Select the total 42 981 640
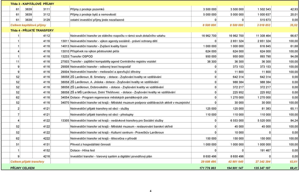Viewport: 299px width, 192px height. [x=236, y=162]
